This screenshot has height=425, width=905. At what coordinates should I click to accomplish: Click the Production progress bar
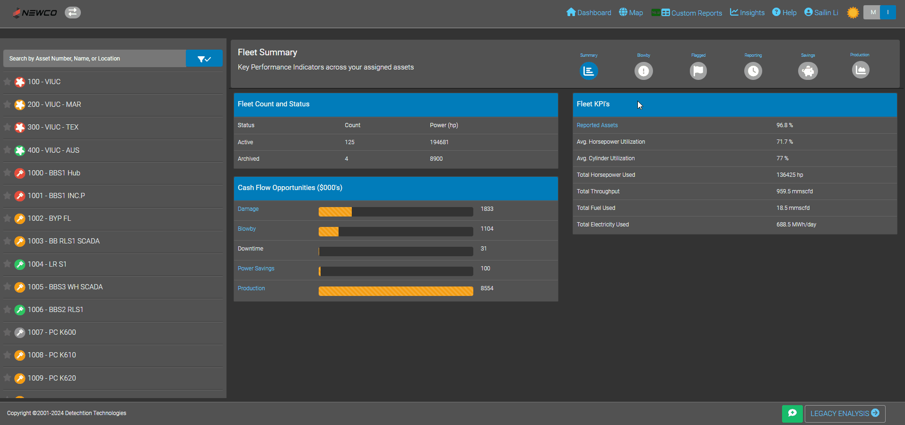[396, 291]
